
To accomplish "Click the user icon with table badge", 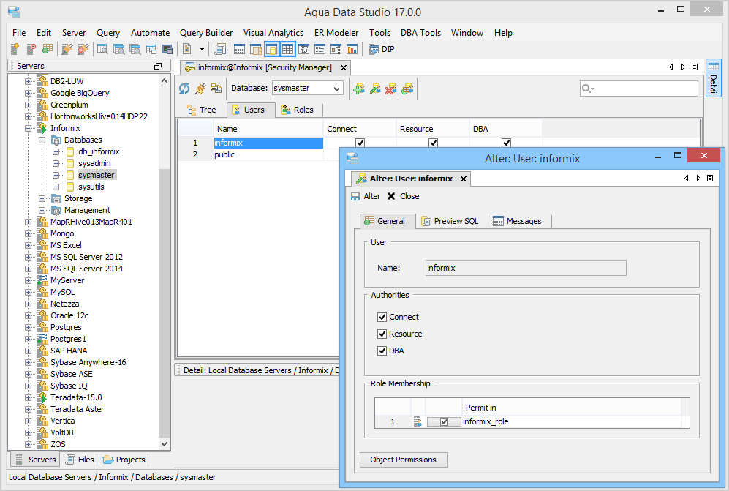I will (x=407, y=89).
